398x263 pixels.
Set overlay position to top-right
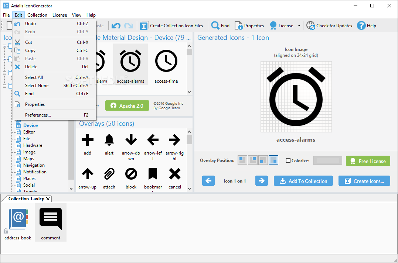click(253, 160)
